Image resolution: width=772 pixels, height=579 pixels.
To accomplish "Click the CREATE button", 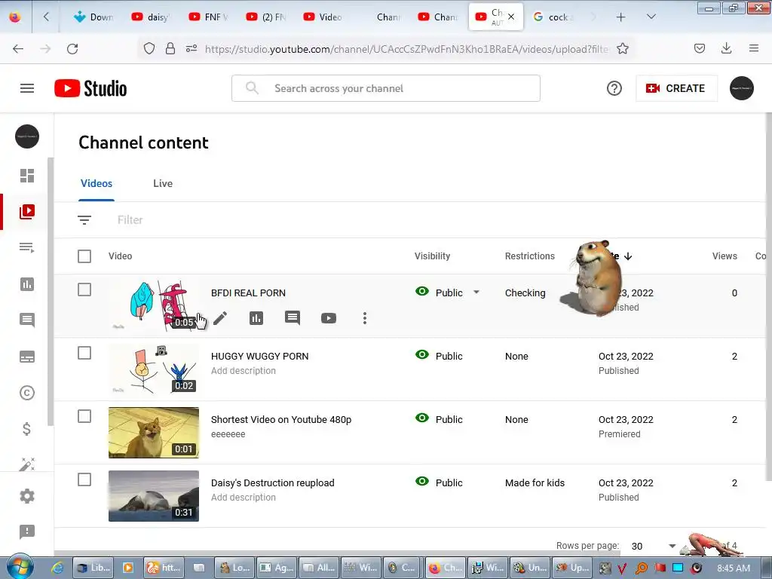I will [676, 89].
